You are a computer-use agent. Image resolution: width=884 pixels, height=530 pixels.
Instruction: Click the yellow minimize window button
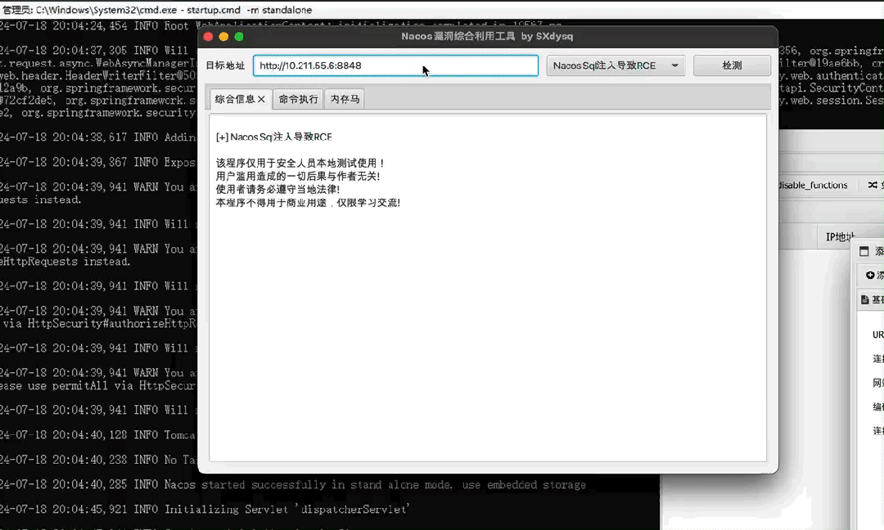223,37
